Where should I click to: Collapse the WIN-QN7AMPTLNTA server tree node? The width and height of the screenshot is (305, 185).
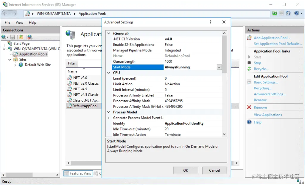pyautogui.click(x=4, y=49)
